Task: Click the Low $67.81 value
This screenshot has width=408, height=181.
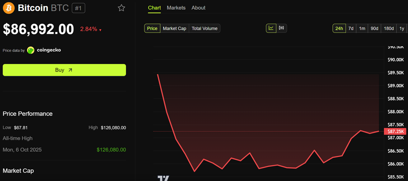Action: (21, 127)
